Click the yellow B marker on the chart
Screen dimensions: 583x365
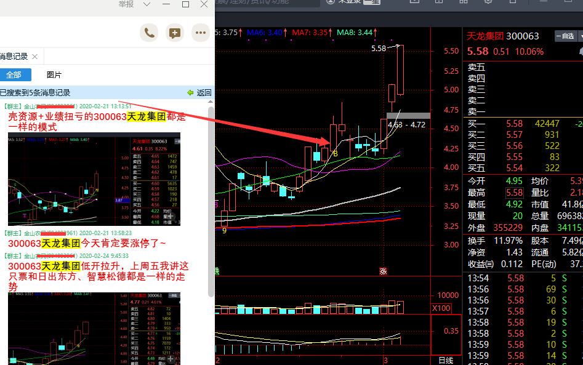point(335,153)
